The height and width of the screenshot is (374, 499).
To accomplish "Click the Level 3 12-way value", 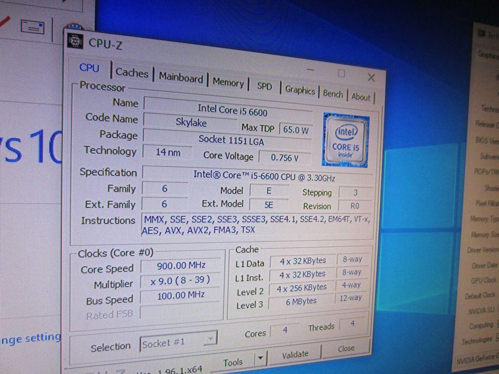I will (351, 298).
